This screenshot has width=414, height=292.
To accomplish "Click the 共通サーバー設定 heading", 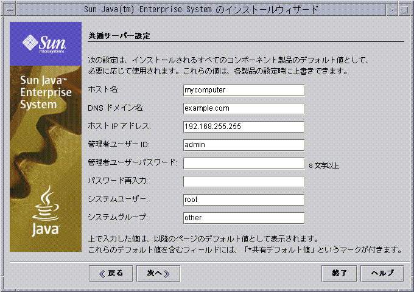I will coord(119,36).
